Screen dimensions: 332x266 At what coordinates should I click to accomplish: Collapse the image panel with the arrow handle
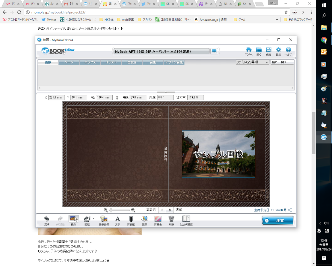pos(166,92)
